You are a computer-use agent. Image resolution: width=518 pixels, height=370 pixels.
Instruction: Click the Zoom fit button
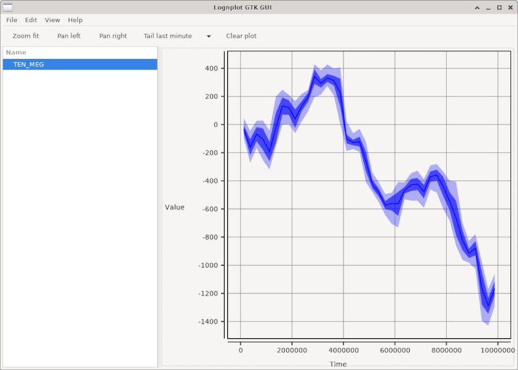click(26, 36)
